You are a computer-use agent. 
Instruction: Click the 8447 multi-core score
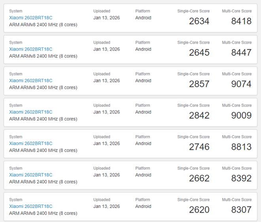(x=241, y=52)
